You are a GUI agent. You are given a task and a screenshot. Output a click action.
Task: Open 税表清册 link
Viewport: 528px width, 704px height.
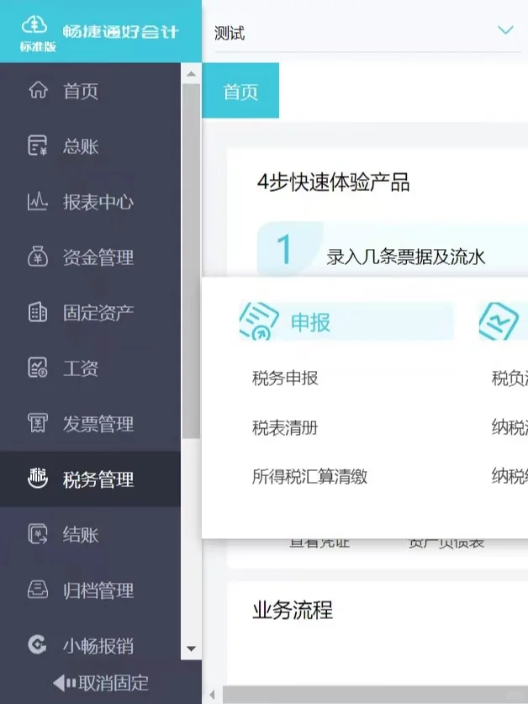(x=285, y=427)
